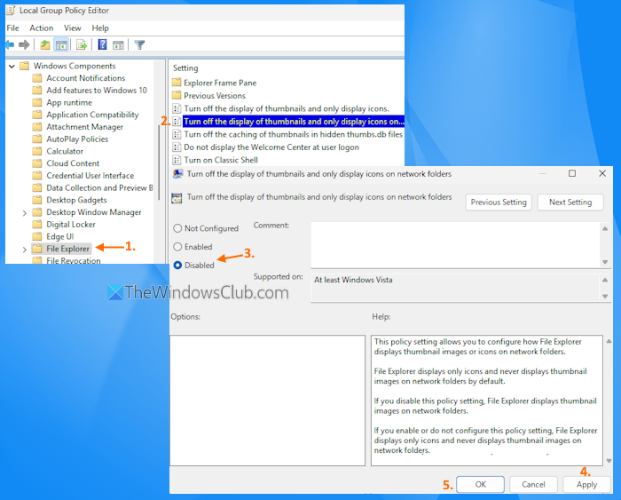The height and width of the screenshot is (500, 621).
Task: Click the Help text scroll-up arrow
Action: coord(609,341)
